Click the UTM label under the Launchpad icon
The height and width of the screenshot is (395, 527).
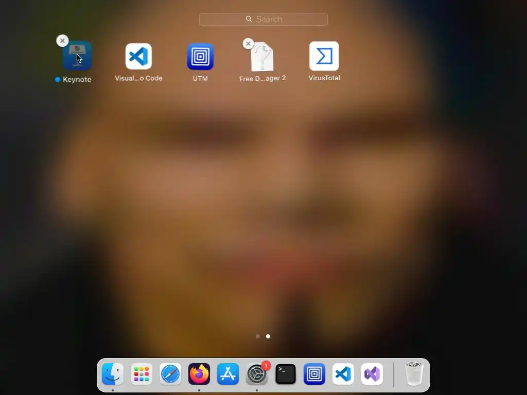[x=200, y=78]
